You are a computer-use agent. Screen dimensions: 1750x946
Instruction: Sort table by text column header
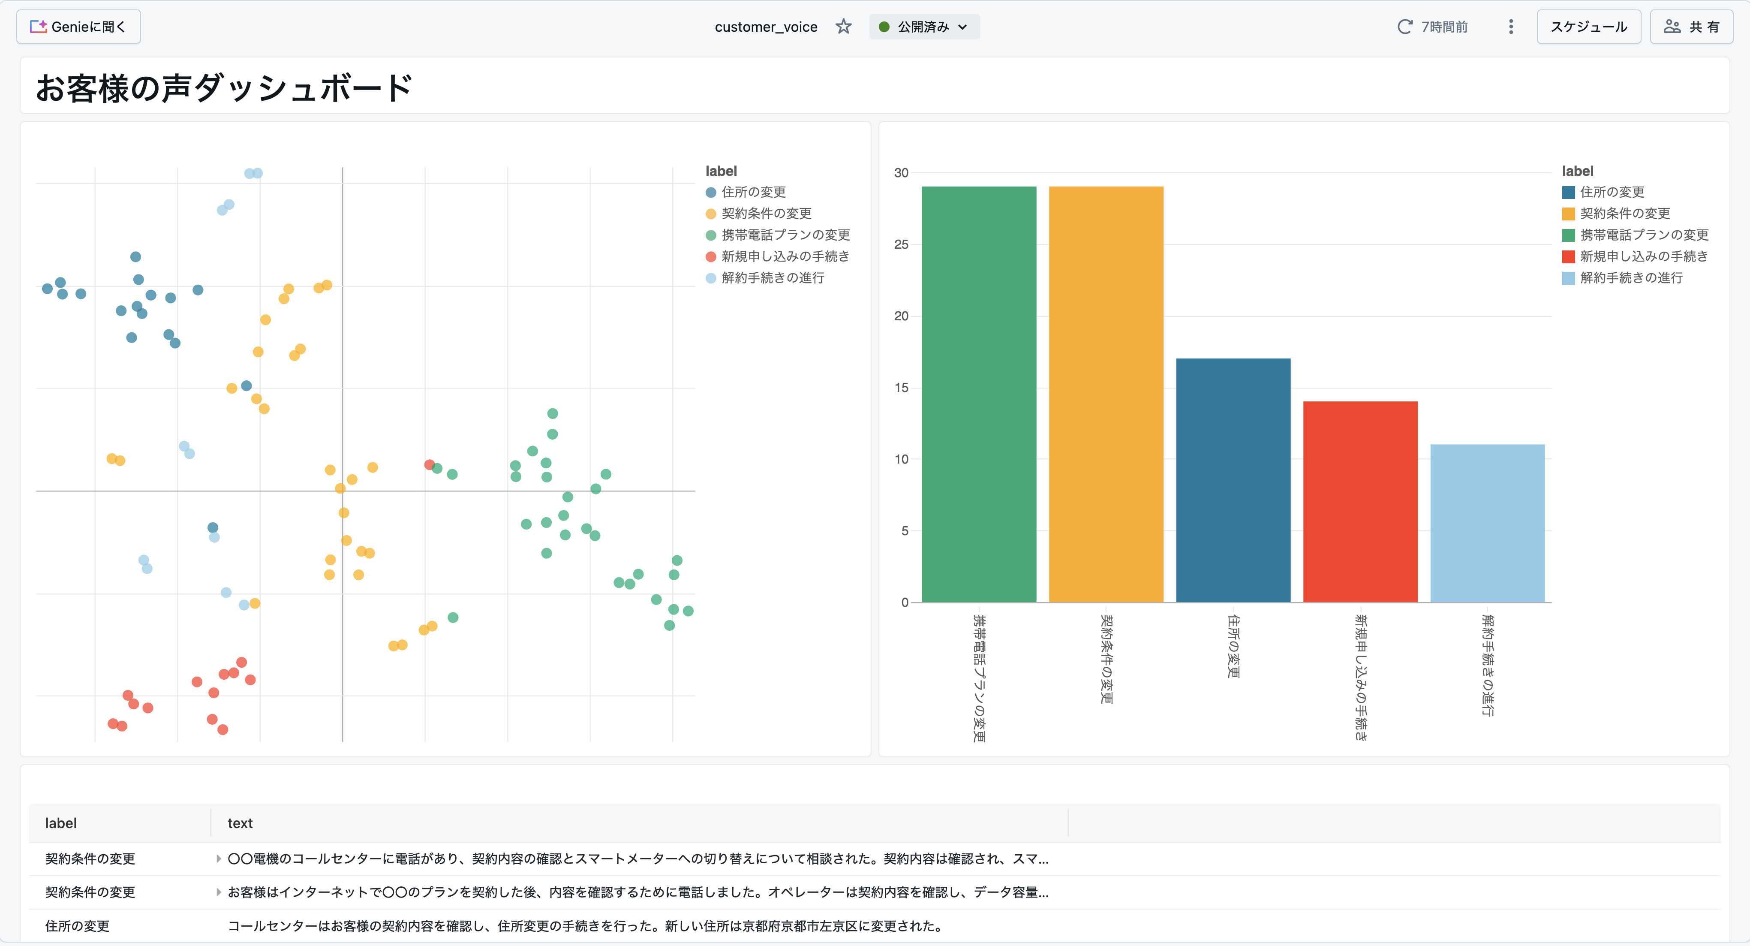point(240,823)
